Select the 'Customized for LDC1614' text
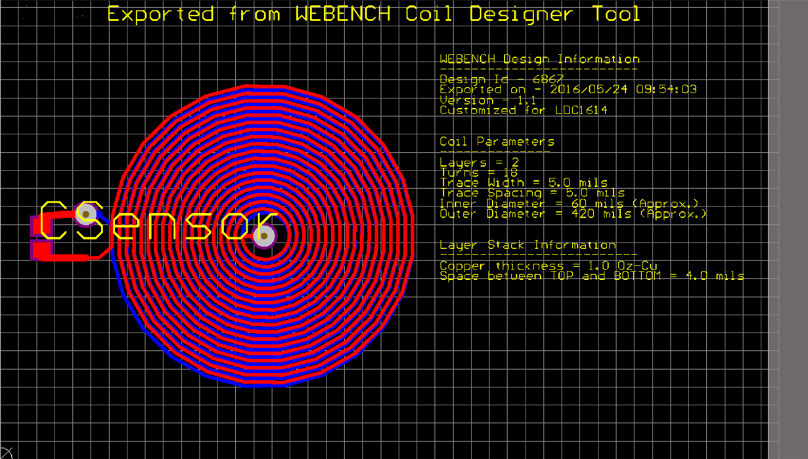The height and width of the screenshot is (459, 808). coord(524,110)
